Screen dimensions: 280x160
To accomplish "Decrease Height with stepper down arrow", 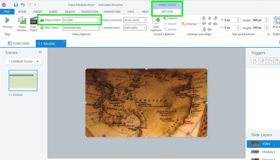I will click(x=267, y=29).
